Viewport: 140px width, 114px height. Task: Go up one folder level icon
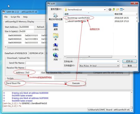click(114, 9)
